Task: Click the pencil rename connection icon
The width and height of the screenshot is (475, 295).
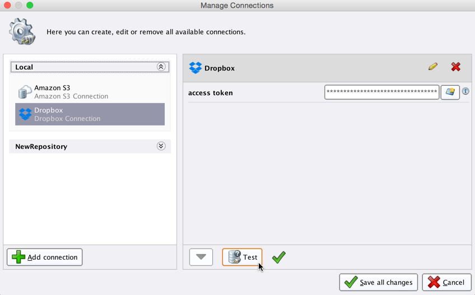Action: [x=432, y=67]
